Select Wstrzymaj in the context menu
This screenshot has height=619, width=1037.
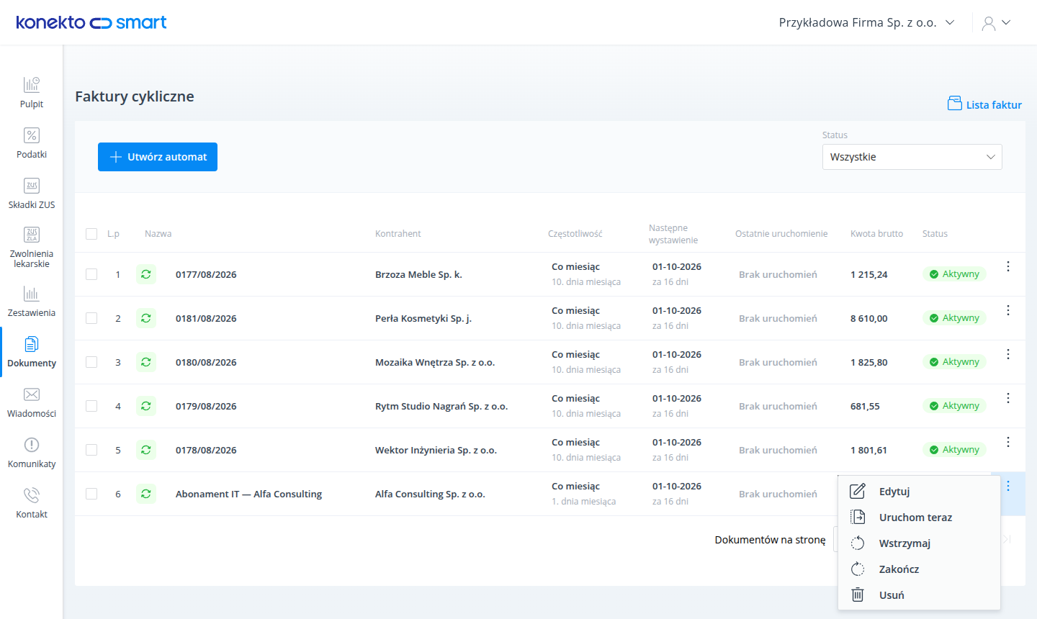click(x=919, y=543)
